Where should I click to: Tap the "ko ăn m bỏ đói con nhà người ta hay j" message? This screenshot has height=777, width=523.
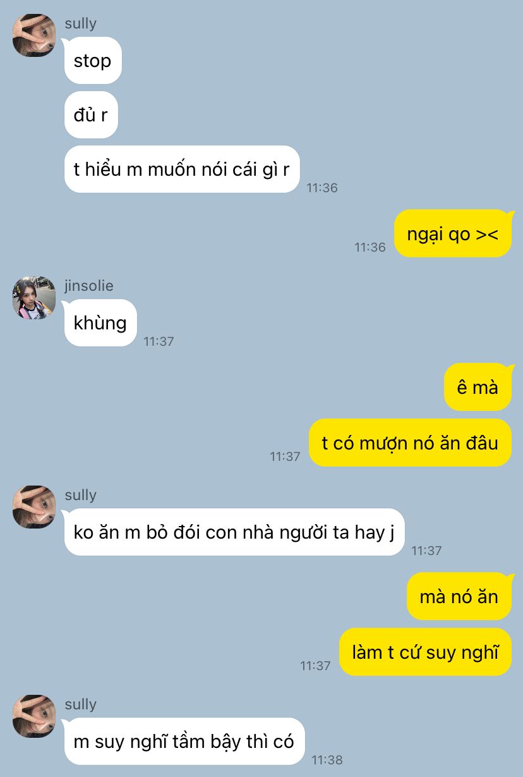pos(234,532)
